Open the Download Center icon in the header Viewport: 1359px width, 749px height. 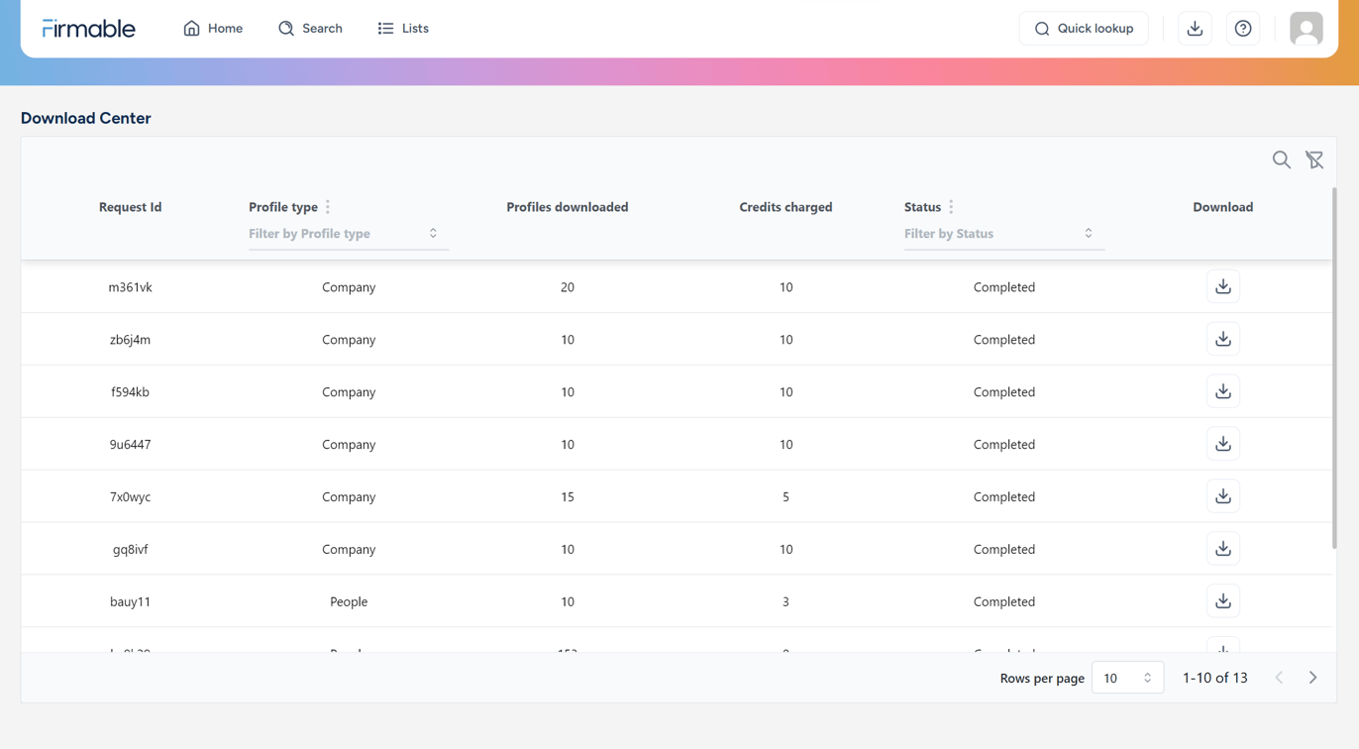coord(1195,29)
